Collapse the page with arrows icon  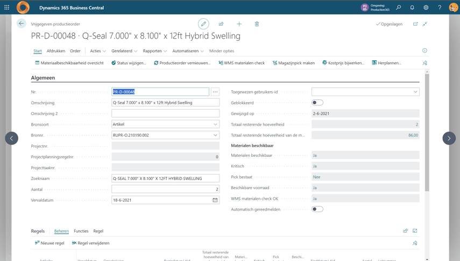(x=425, y=24)
